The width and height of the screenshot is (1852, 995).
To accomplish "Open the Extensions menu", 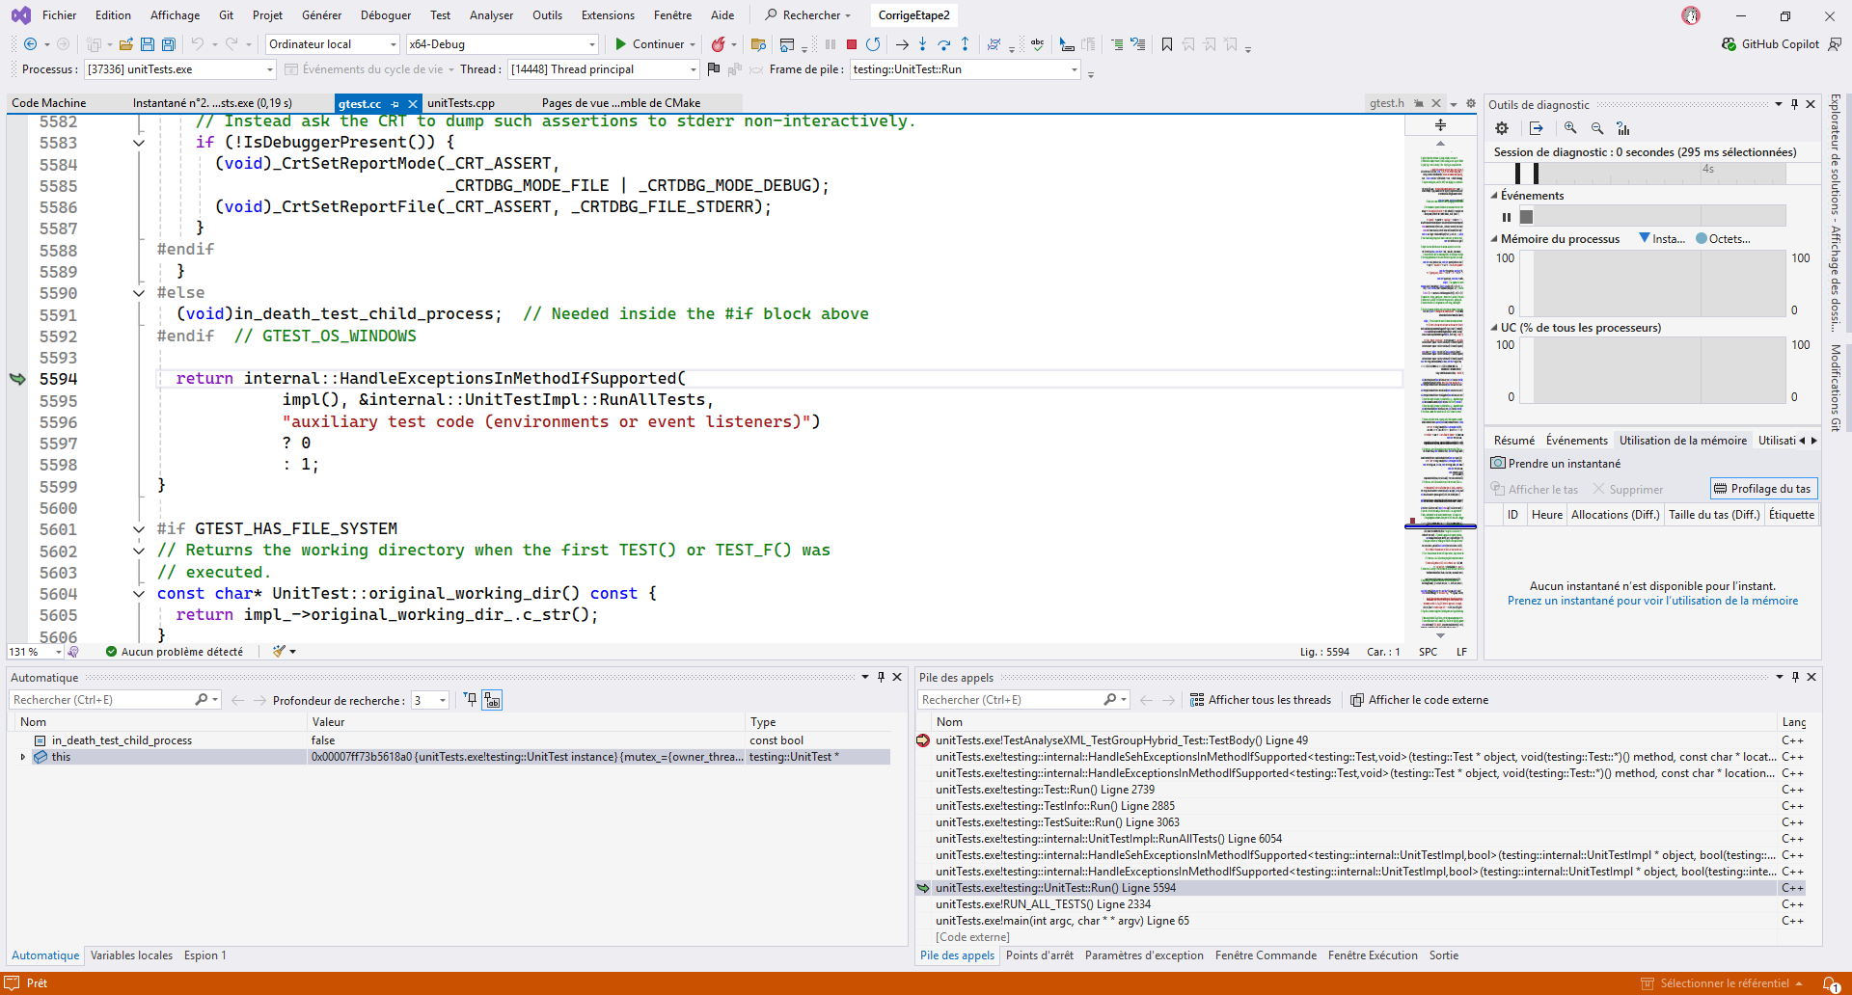I will tap(608, 15).
